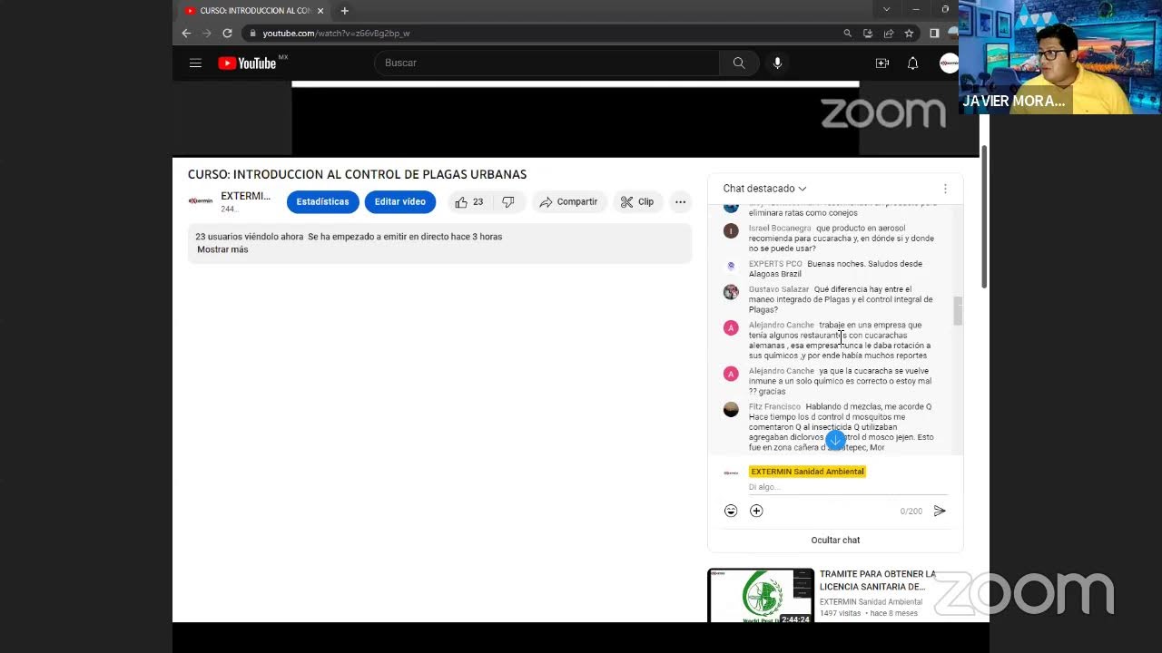This screenshot has height=653, width=1162.
Task: Click Ocultar chat to hide chat
Action: tap(835, 541)
